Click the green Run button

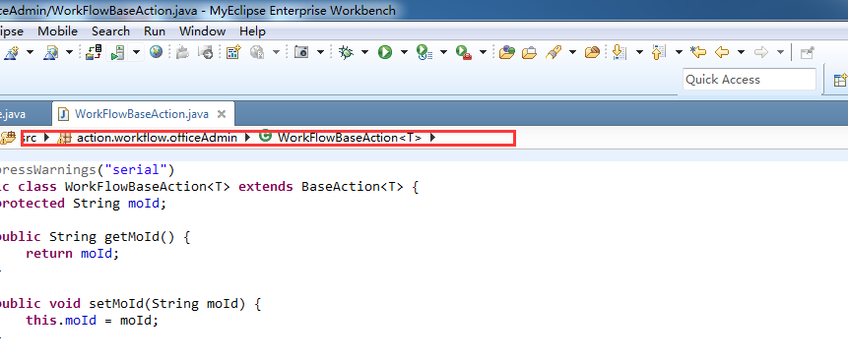coord(384,52)
